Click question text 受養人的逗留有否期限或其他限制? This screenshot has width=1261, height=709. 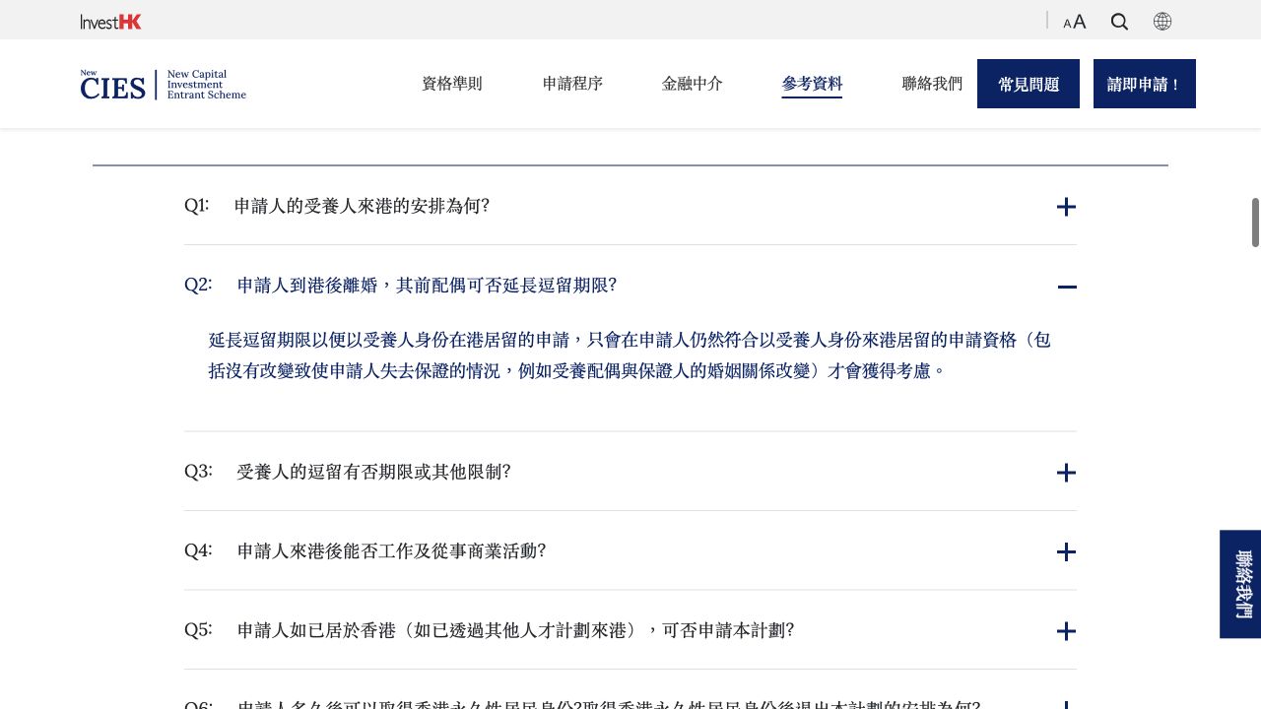(373, 472)
